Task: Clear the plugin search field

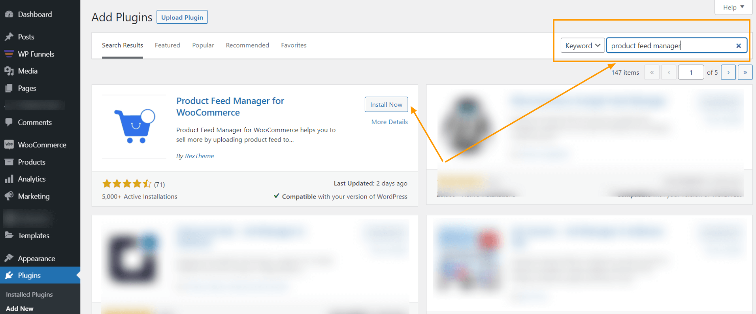Action: click(x=738, y=45)
